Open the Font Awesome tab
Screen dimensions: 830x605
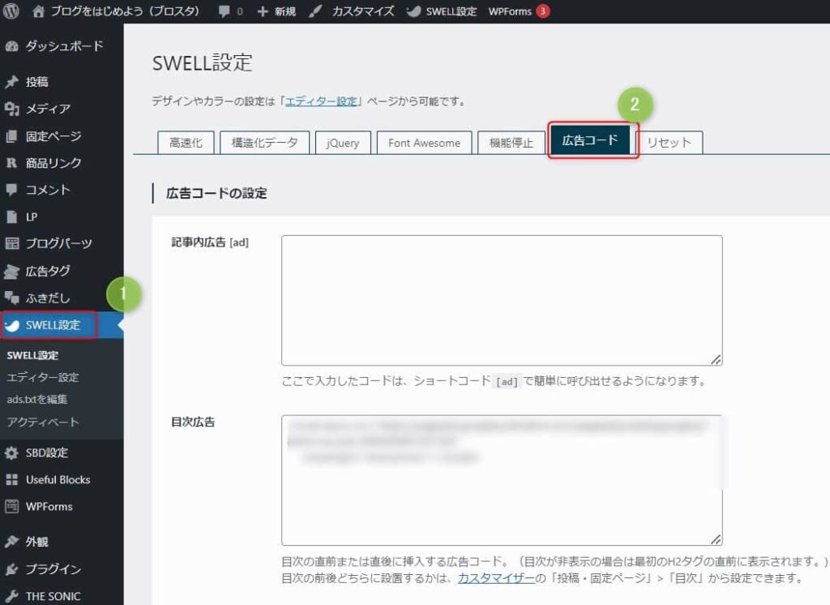424,143
